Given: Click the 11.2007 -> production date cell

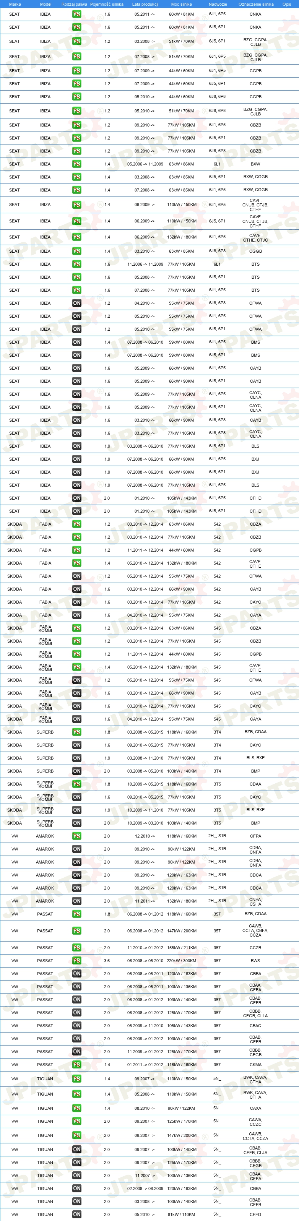Looking at the screenshot, I should (145, 1176).
